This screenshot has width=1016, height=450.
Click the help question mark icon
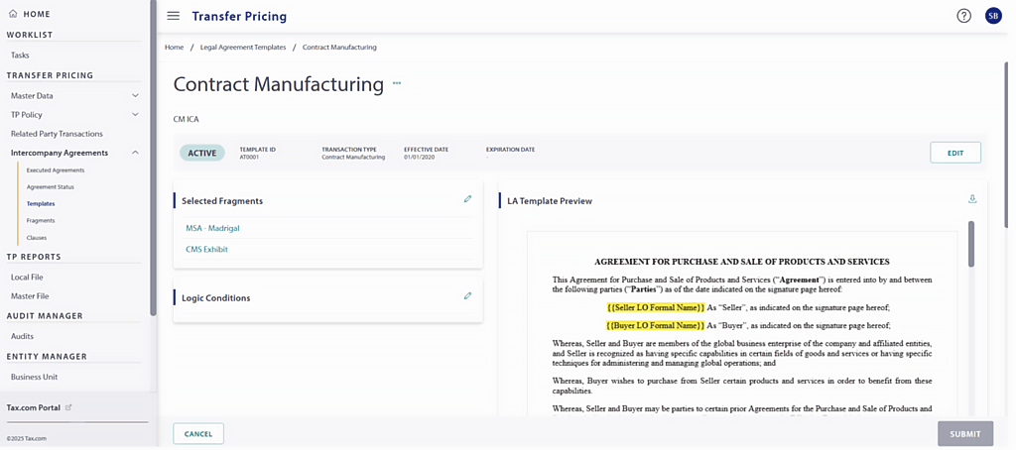pyautogui.click(x=963, y=16)
